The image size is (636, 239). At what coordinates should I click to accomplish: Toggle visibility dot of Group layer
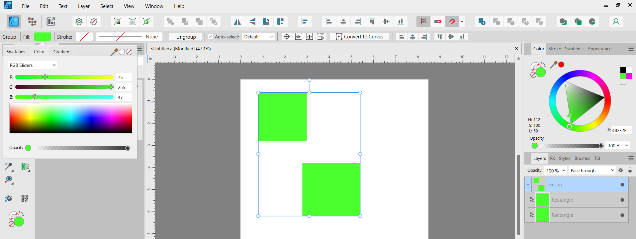click(622, 185)
